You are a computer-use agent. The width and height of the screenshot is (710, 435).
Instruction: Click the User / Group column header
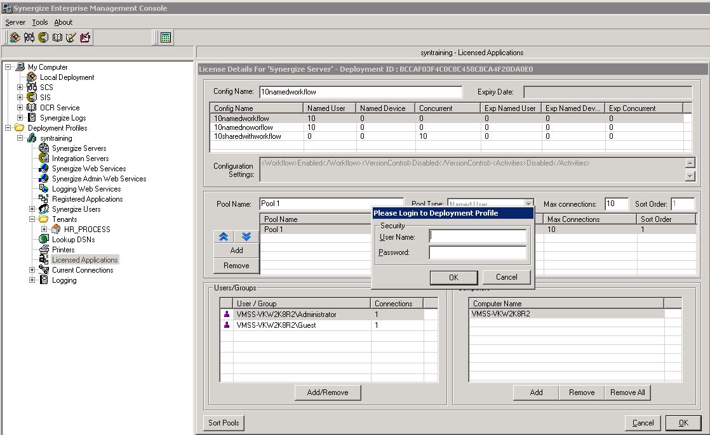pos(302,303)
